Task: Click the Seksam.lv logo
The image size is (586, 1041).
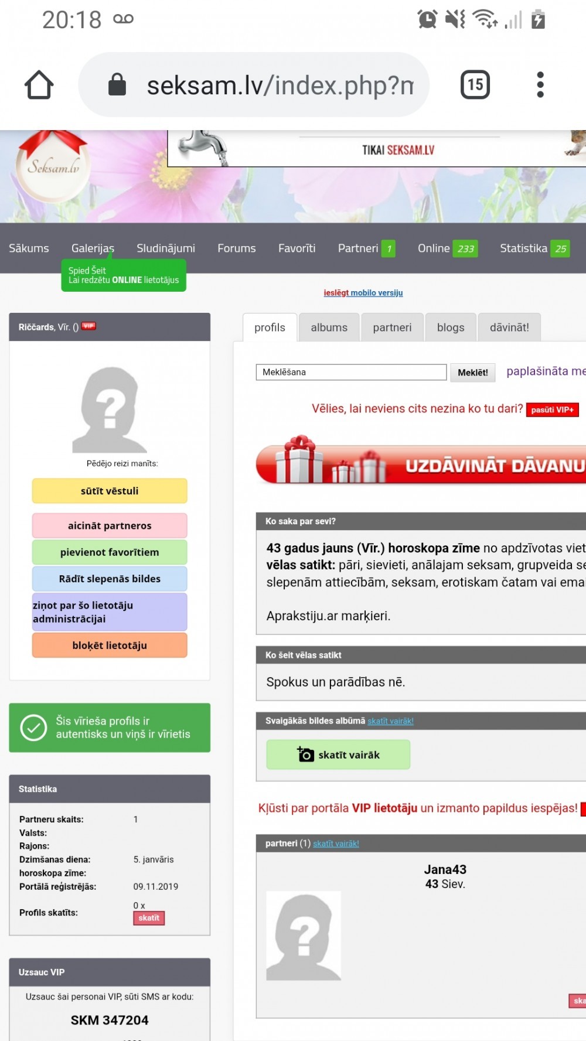Action: click(53, 167)
